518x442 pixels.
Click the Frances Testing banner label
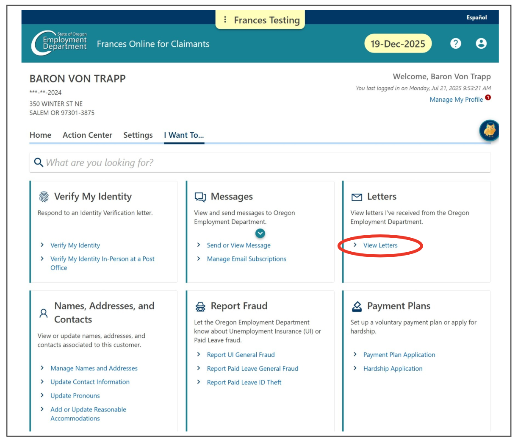click(x=267, y=20)
